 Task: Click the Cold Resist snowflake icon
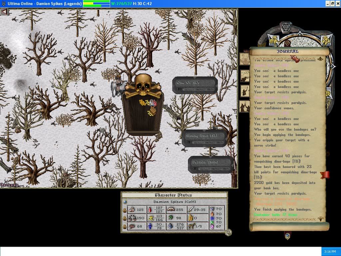(212, 218)
